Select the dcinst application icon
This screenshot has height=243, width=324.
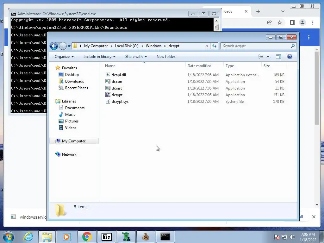(108, 88)
